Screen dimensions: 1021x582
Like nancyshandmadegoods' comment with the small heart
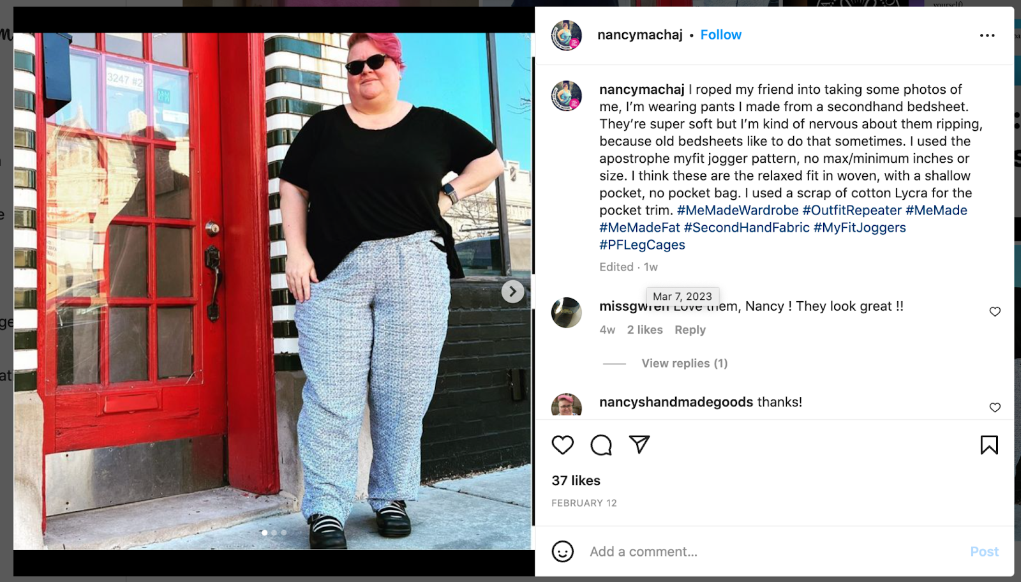[x=995, y=407]
